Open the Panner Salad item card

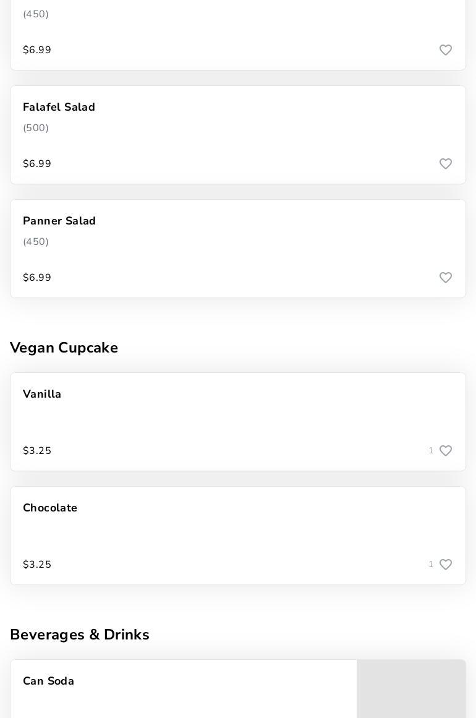238,249
